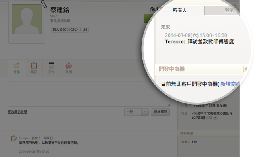Image resolution: width=255 pixels, height=157 pixels.
Task: Select the 所有人 tab
Action: pos(180,10)
